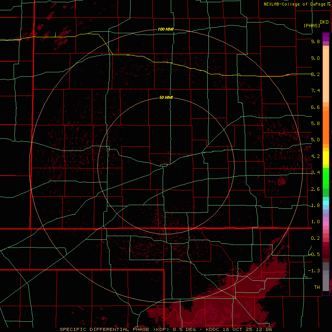Select the 7.4 scale value
This screenshot has height=332, width=332.
pyautogui.click(x=315, y=91)
